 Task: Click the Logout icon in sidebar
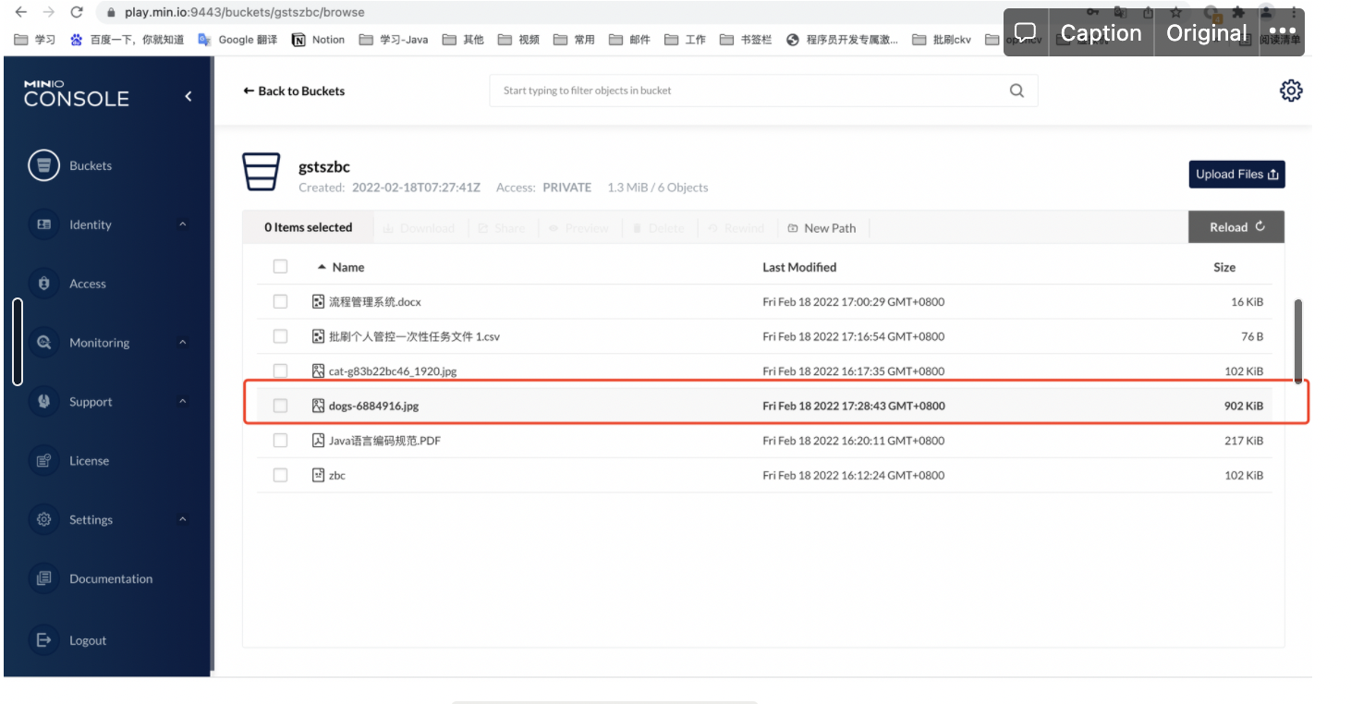pos(43,640)
